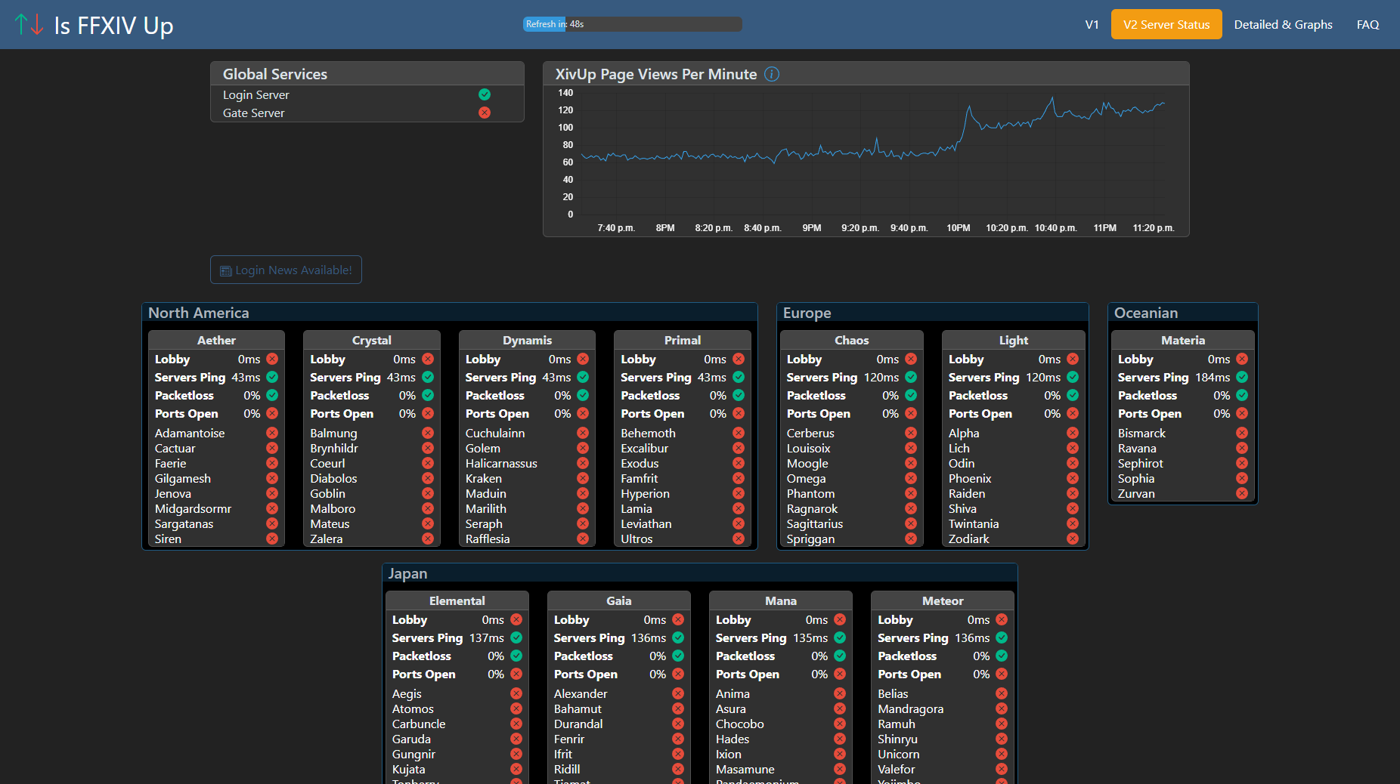Screen dimensions: 1400x784
Task: Click the North America region heading
Action: pyautogui.click(x=199, y=313)
